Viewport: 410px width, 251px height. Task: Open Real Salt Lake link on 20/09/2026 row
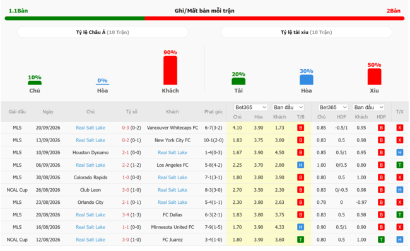[90, 128]
